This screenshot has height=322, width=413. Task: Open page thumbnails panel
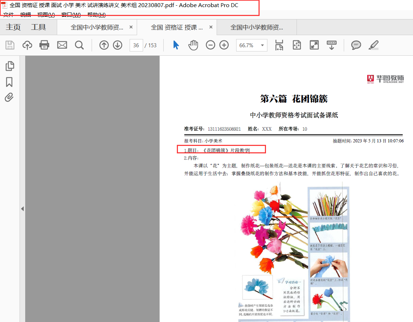pos(10,66)
